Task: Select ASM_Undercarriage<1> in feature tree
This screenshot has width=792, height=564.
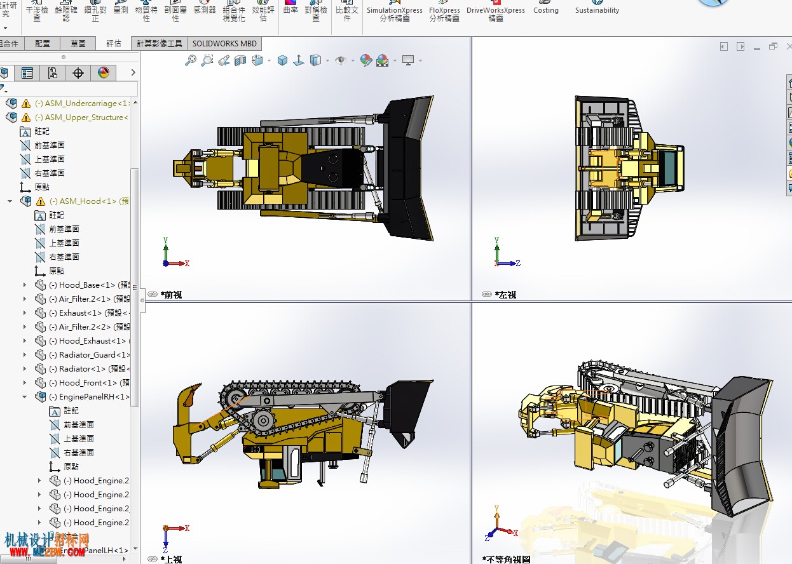Action: tap(83, 103)
